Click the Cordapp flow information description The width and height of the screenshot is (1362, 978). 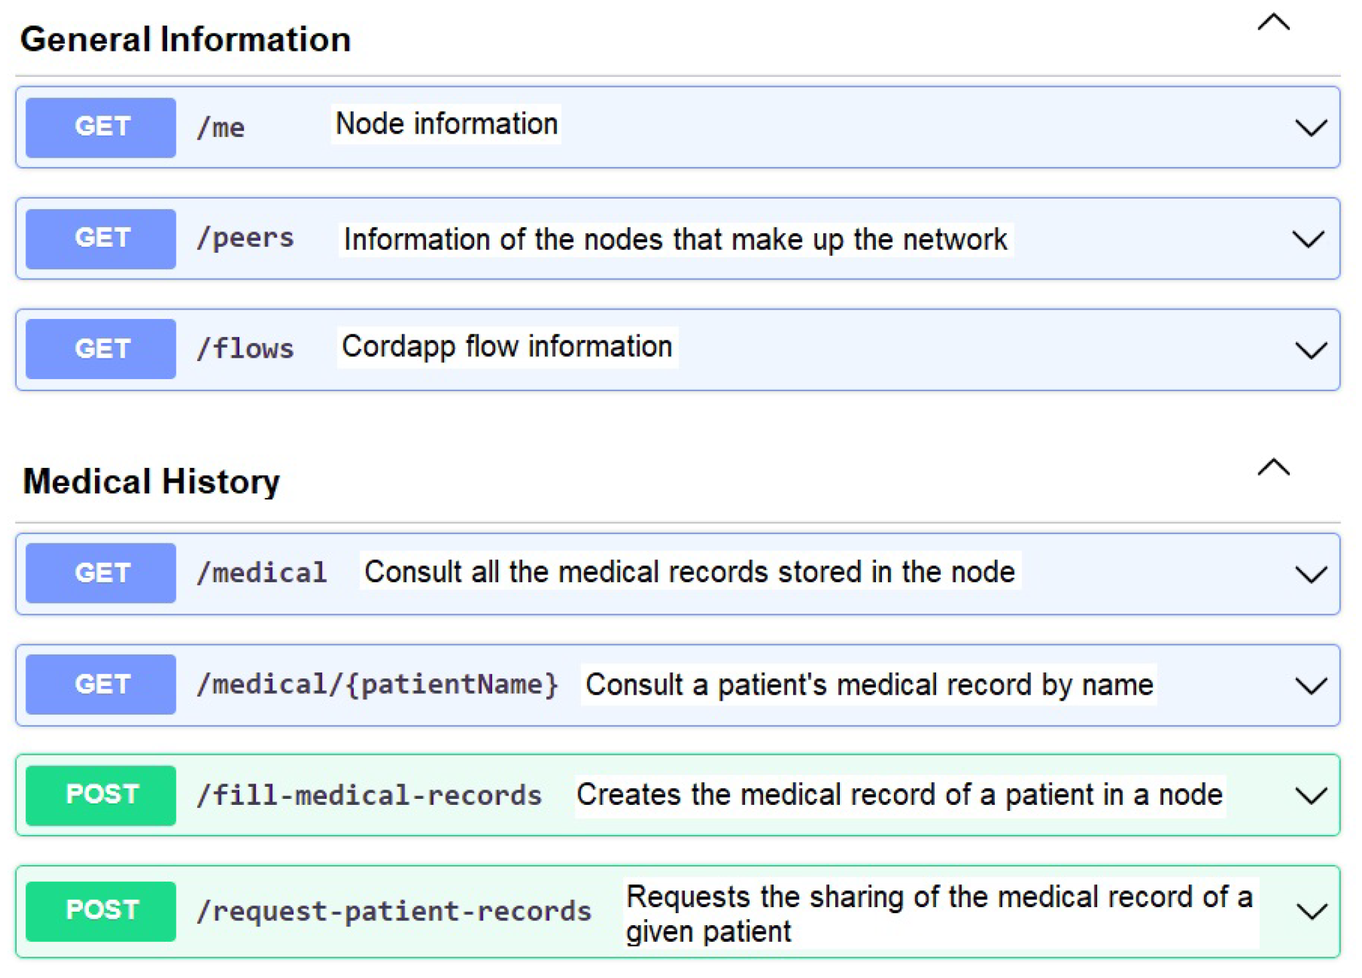click(x=507, y=347)
